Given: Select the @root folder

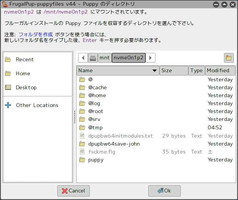Looking at the screenshot, I should click(156, 111).
